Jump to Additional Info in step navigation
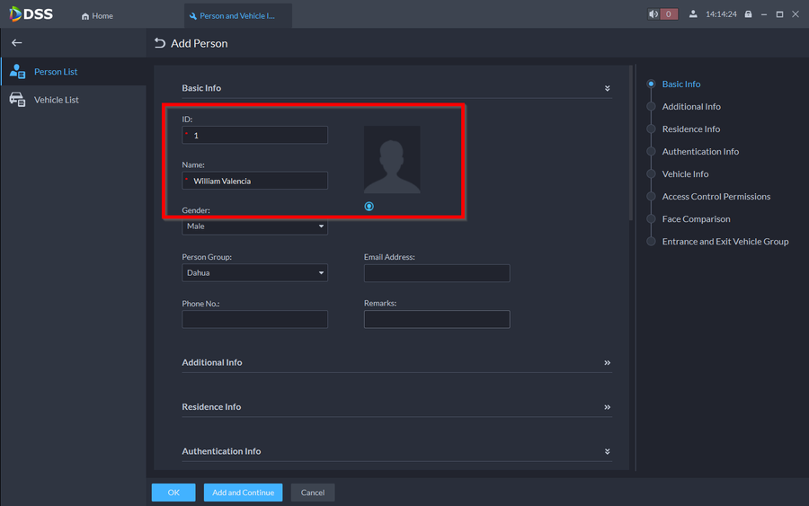The image size is (809, 506). coord(691,106)
